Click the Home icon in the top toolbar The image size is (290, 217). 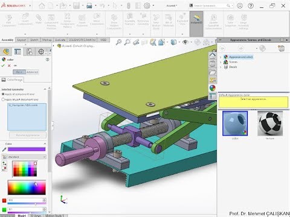click(x=42, y=5)
